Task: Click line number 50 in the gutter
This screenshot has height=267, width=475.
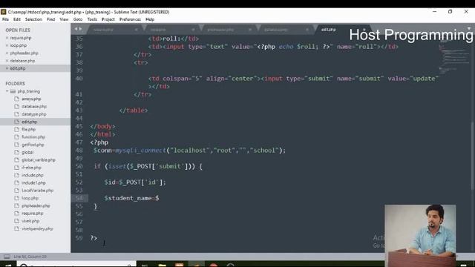Action: pyautogui.click(x=79, y=166)
